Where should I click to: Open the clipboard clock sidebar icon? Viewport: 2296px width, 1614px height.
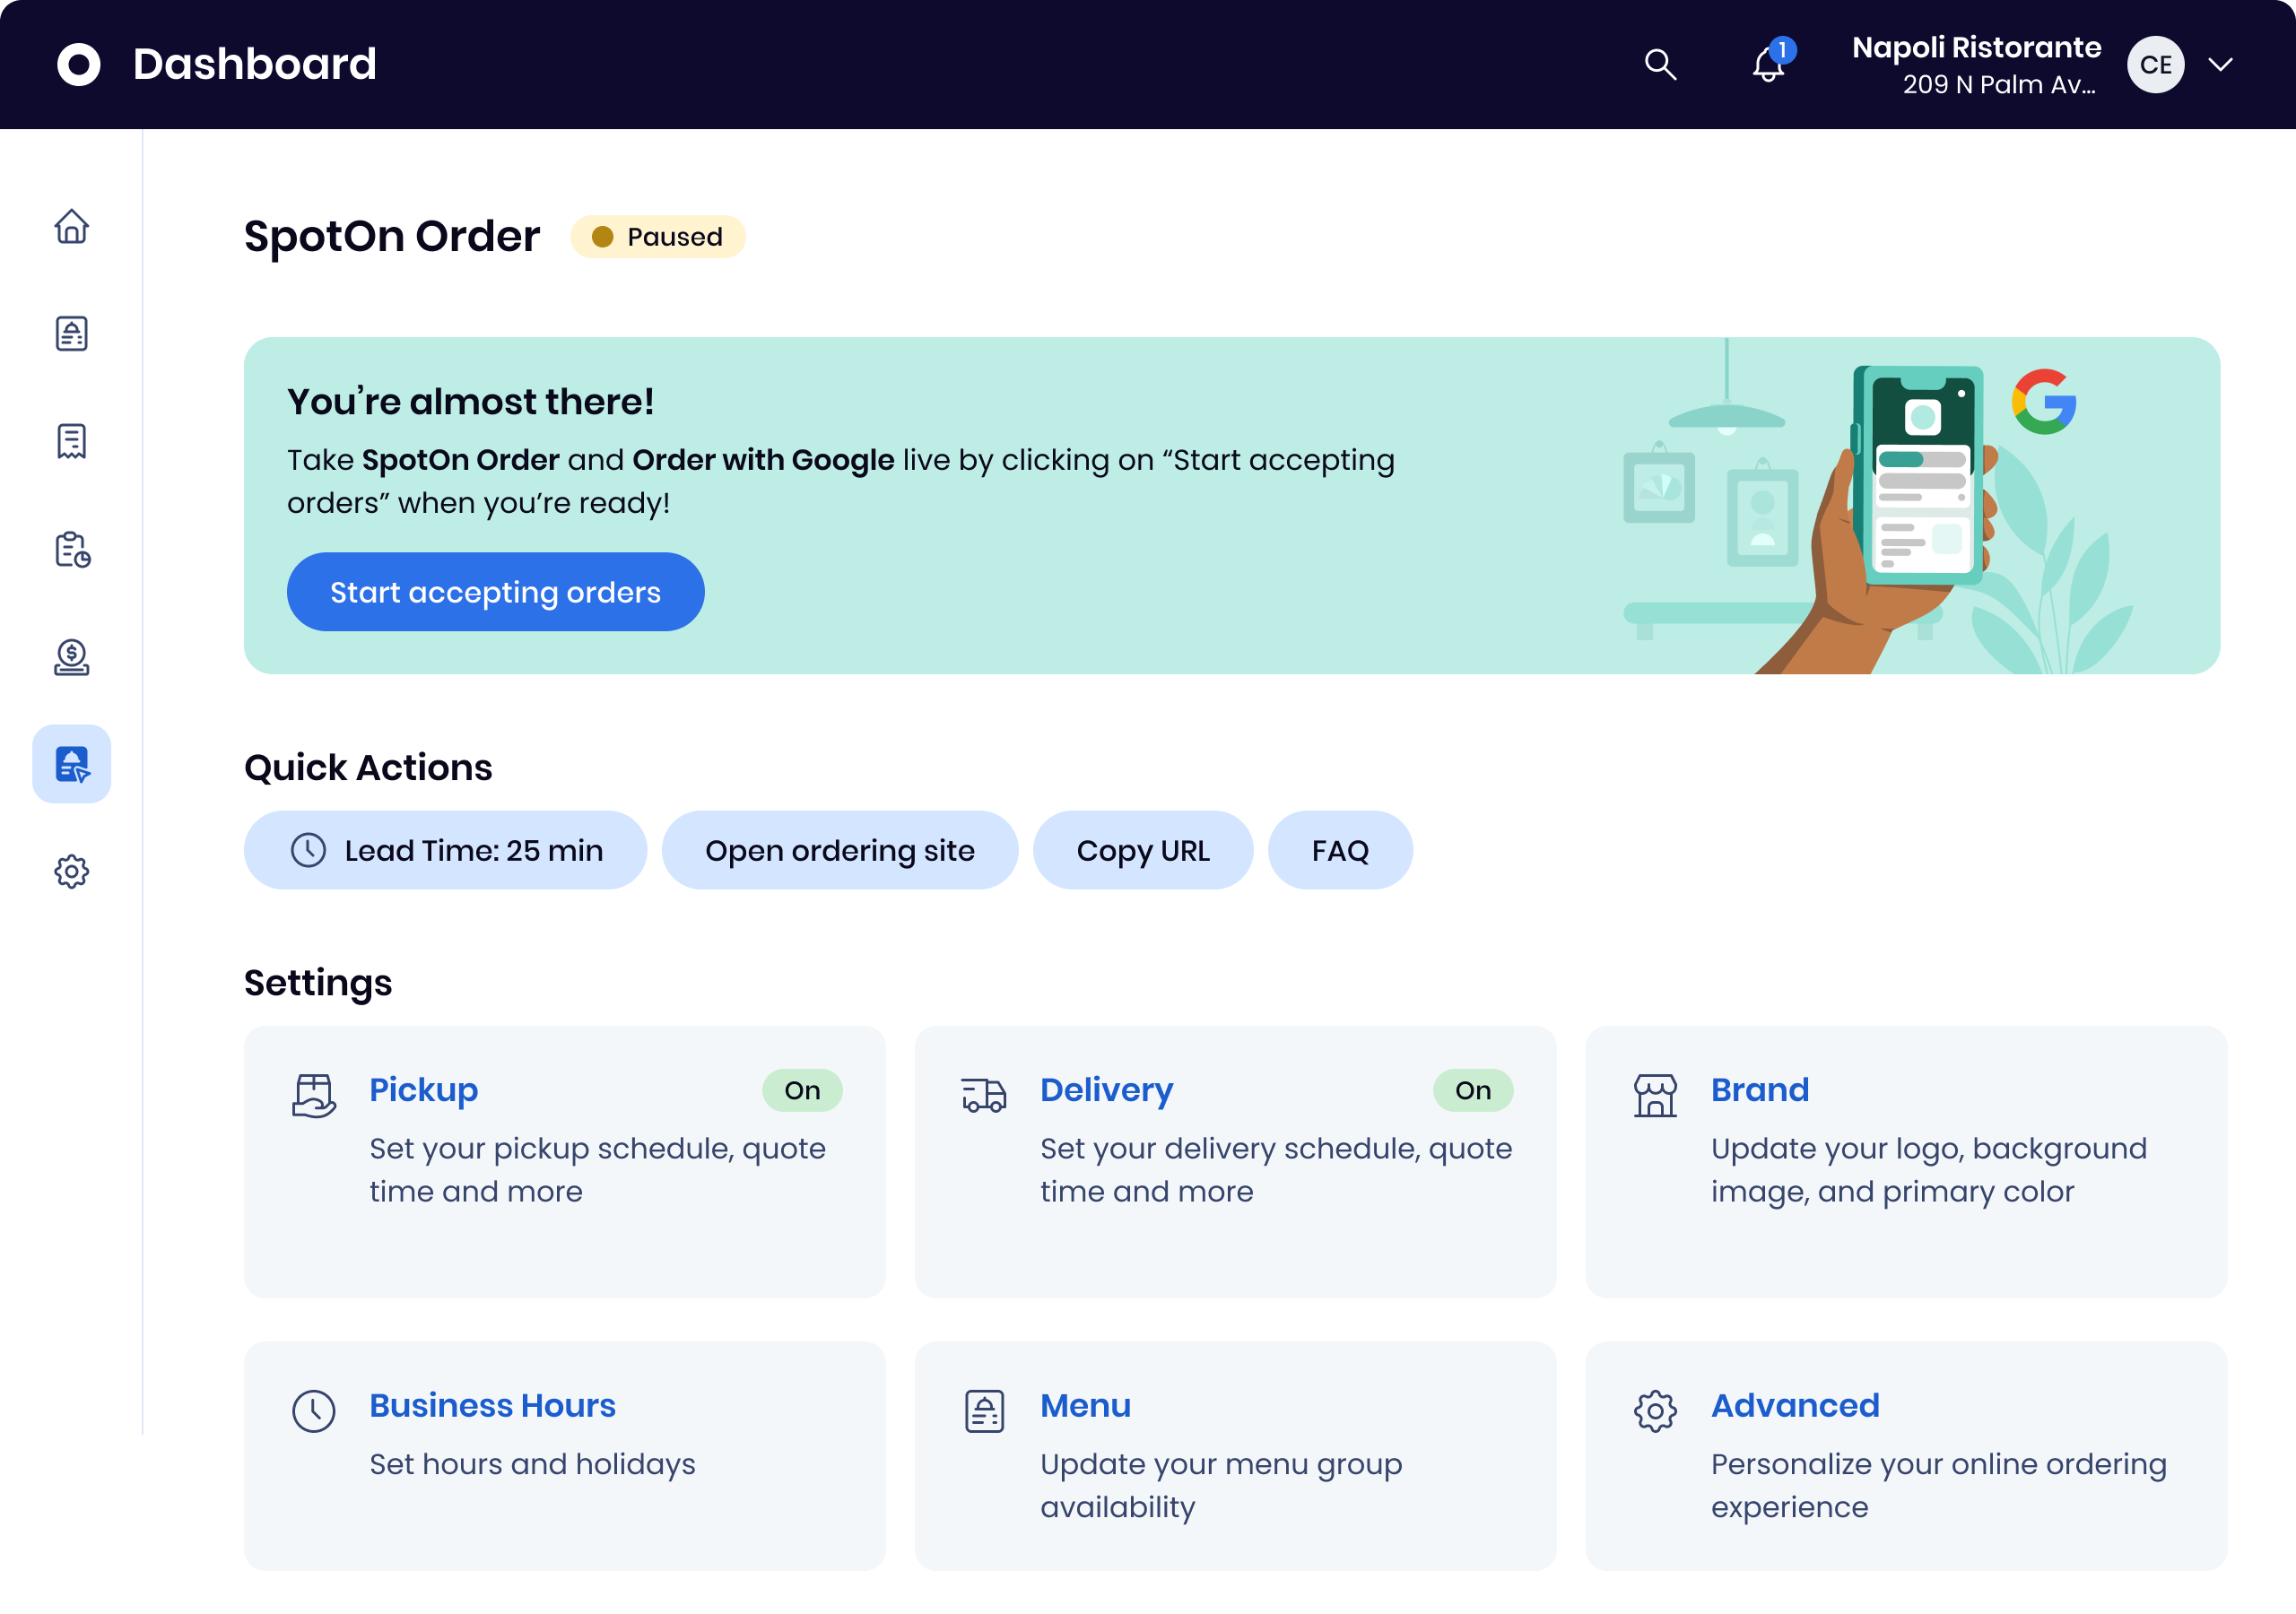pyautogui.click(x=71, y=549)
